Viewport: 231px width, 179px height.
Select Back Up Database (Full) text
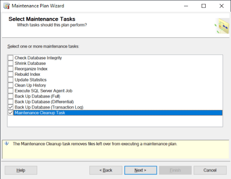click(37, 96)
